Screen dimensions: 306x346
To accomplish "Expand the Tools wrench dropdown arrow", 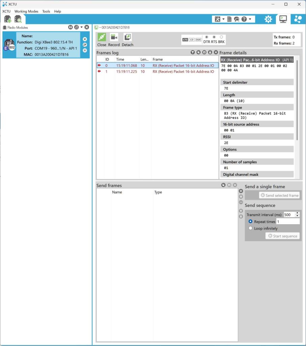I will (223, 19).
